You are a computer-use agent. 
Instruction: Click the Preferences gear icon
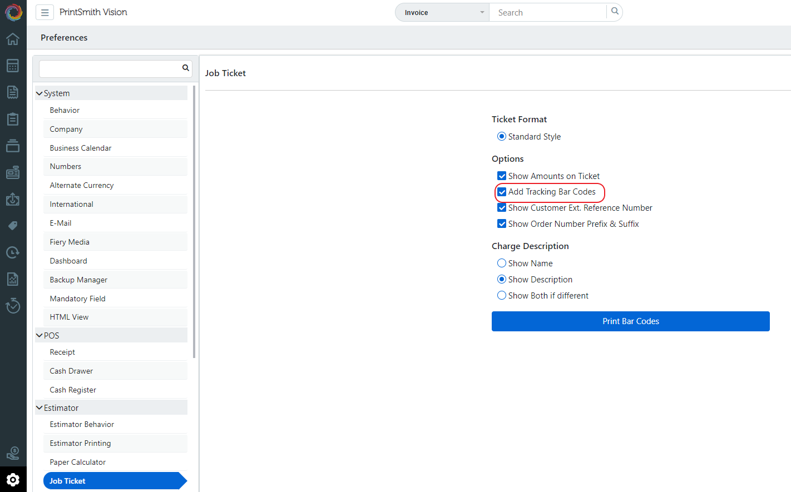click(13, 479)
